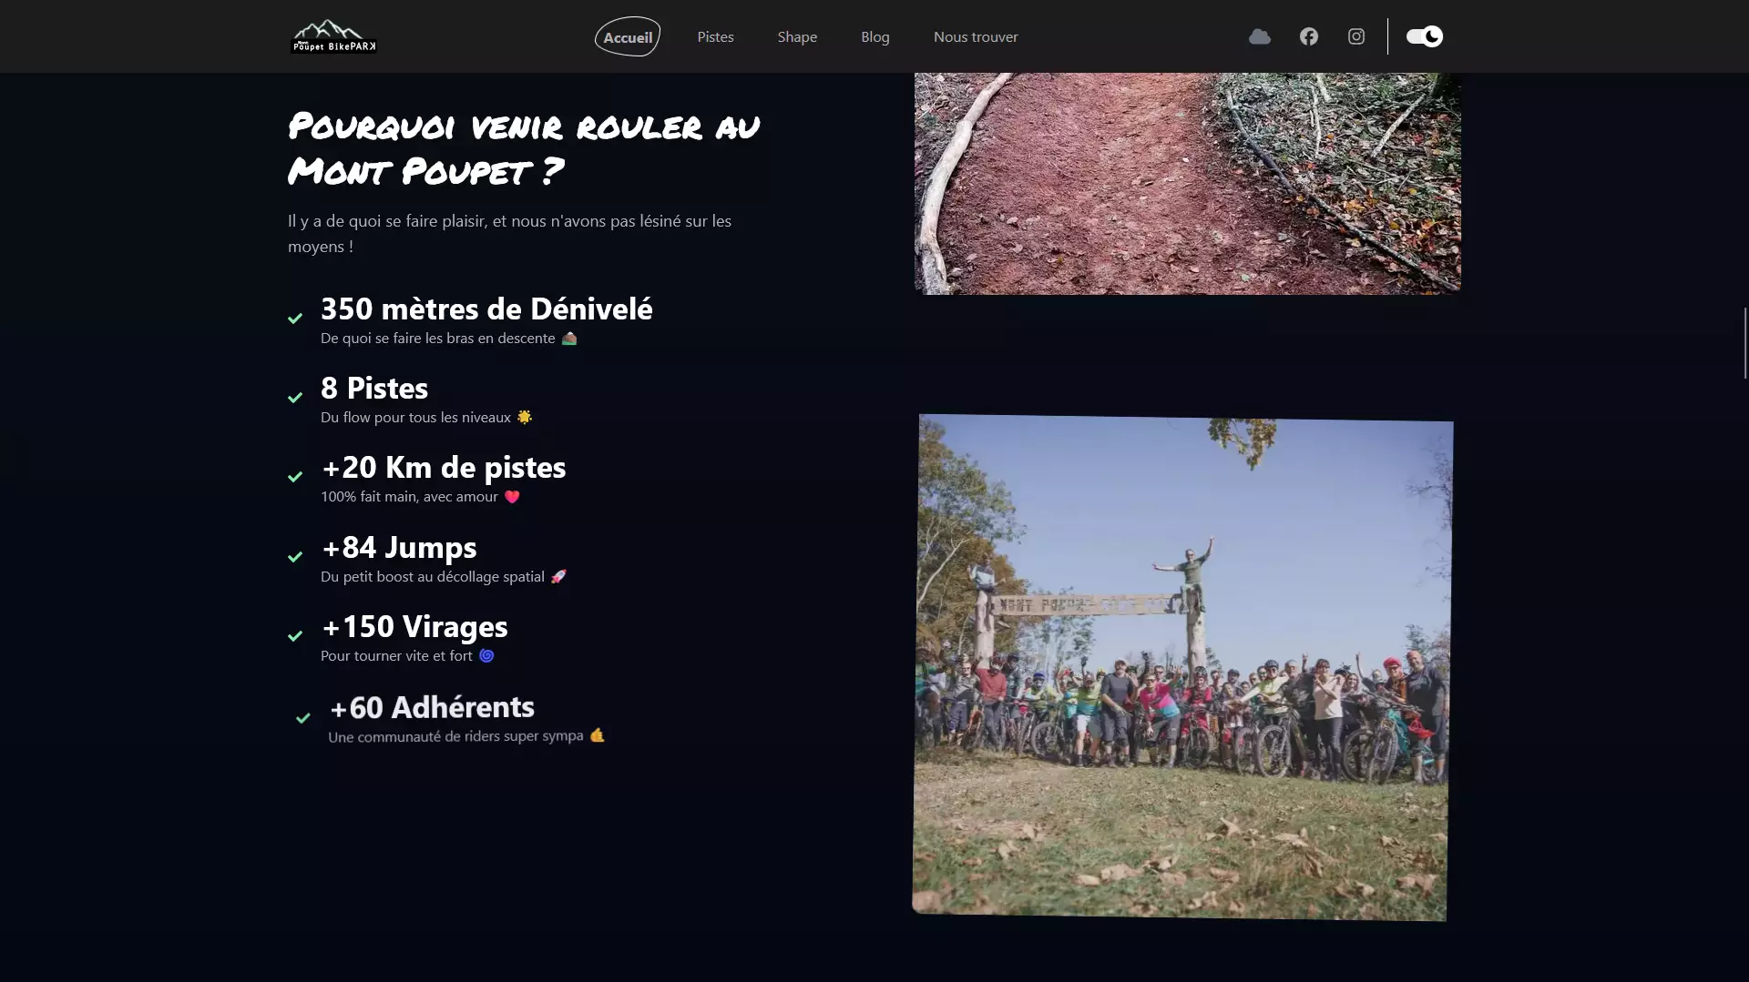Toggle the dark mode switch
Viewport: 1749px width, 982px height.
pyautogui.click(x=1424, y=36)
